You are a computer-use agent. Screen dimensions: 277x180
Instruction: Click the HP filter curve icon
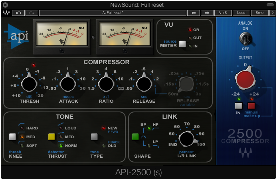(x=155, y=129)
